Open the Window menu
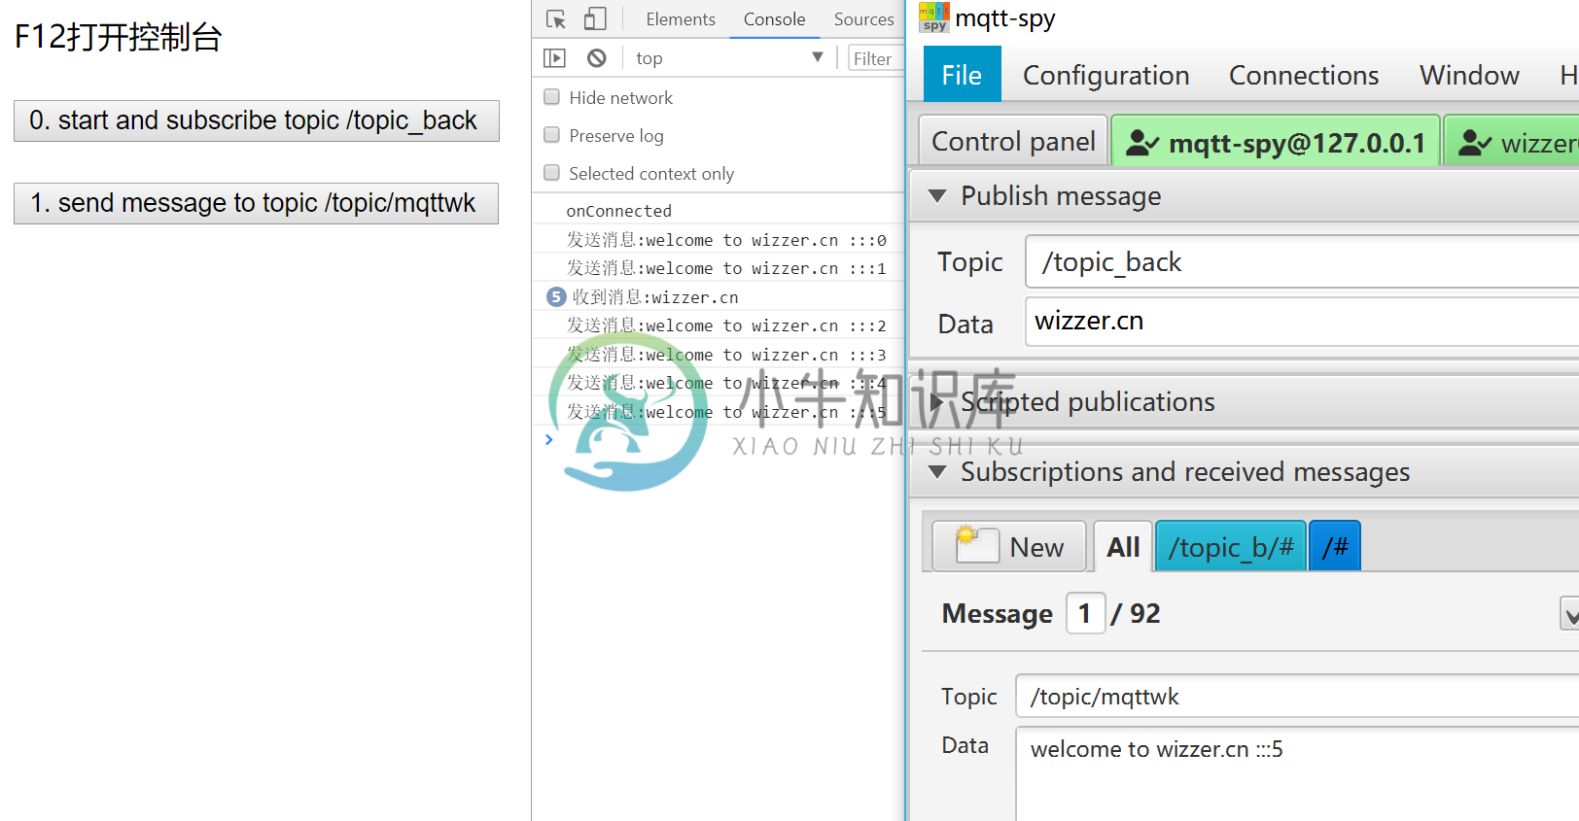Viewport: 1579px width, 821px height. click(1469, 75)
